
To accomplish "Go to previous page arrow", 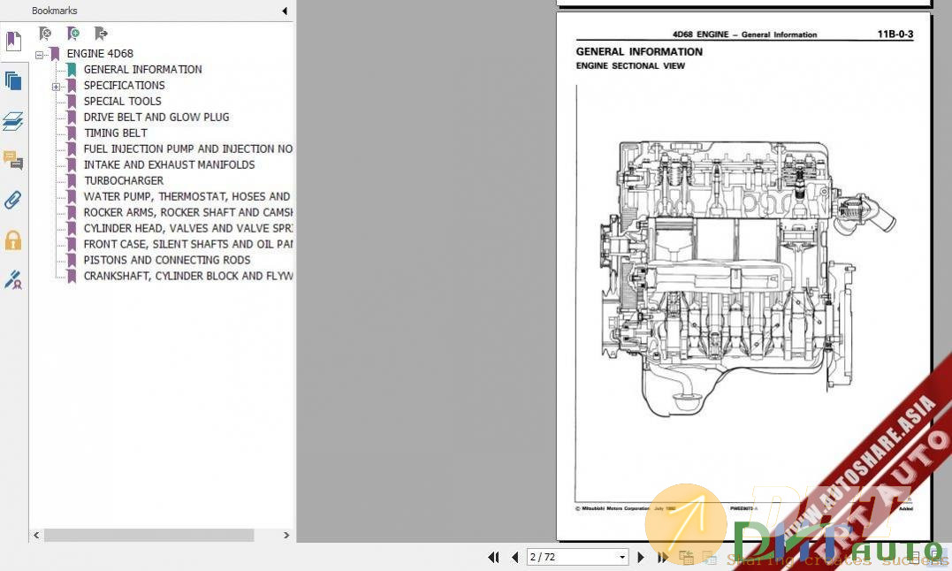I will [514, 557].
